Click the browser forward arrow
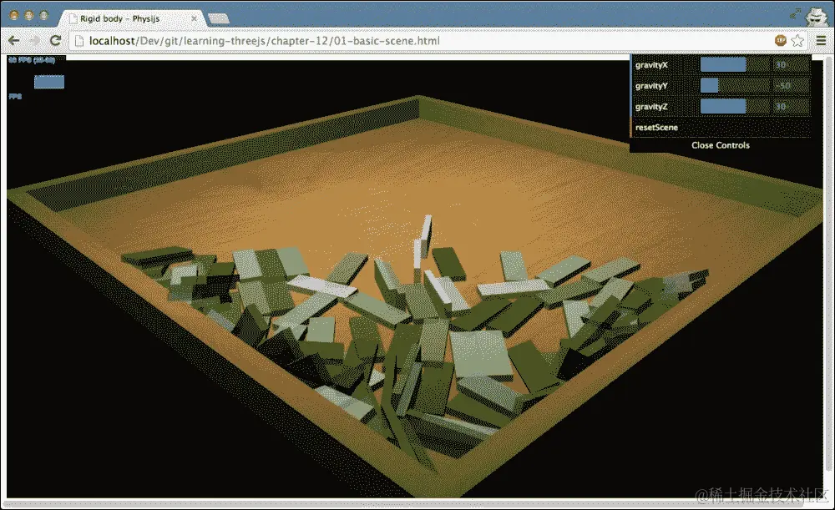Screen dimensions: 835x510 click(x=34, y=40)
